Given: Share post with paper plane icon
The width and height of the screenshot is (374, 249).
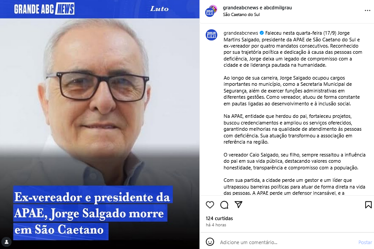Looking at the screenshot, I should (239, 205).
